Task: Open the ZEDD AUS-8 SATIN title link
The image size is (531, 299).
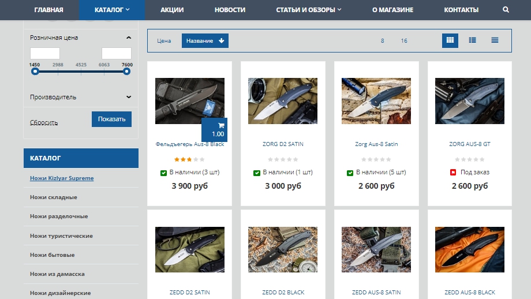Action: pos(376,292)
